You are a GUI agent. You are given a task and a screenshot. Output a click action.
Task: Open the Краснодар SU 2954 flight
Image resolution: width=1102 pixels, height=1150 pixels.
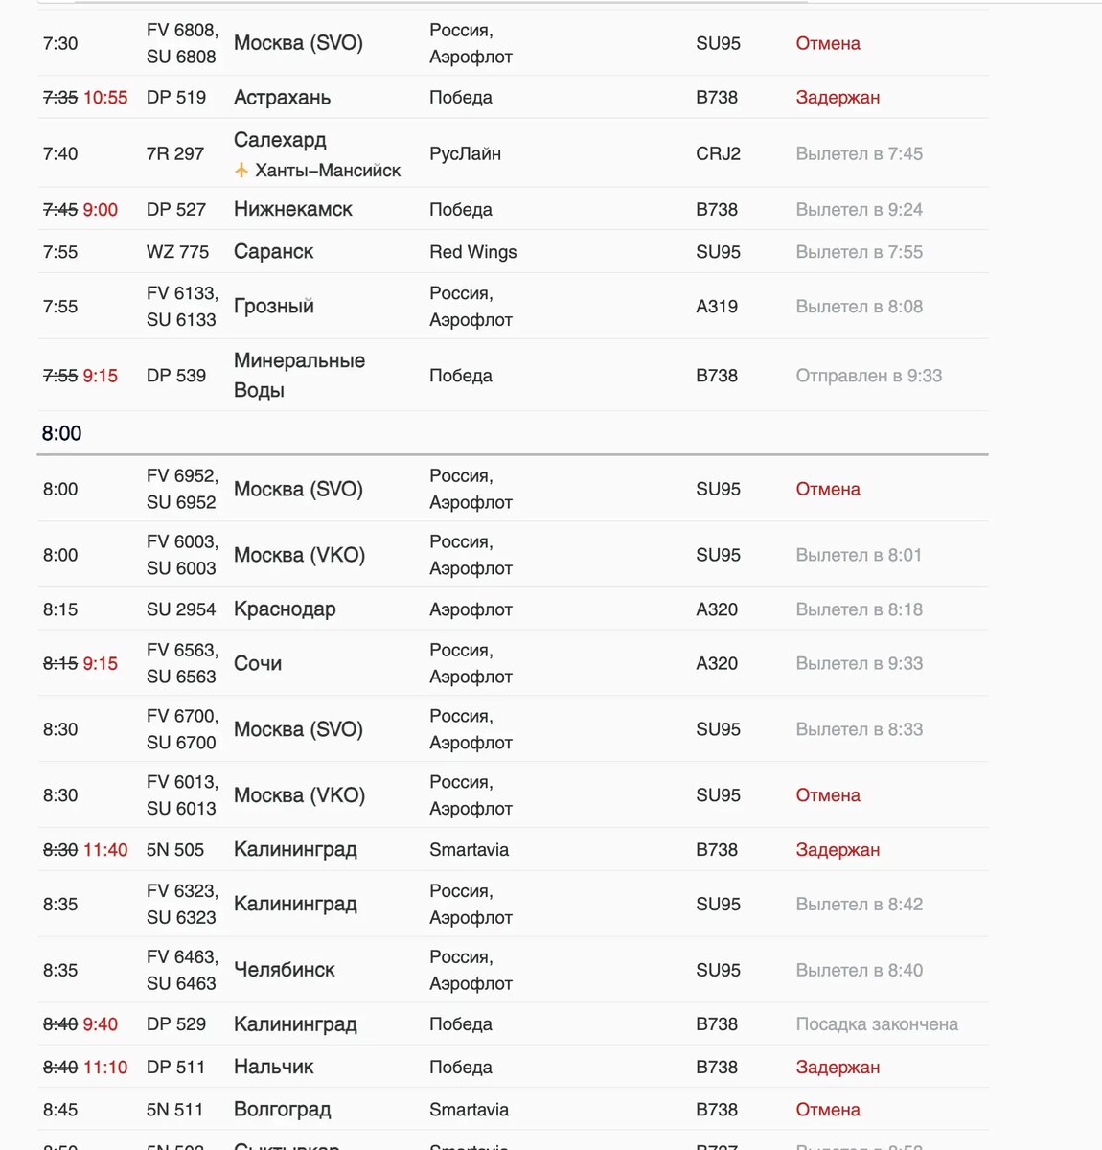pos(513,609)
